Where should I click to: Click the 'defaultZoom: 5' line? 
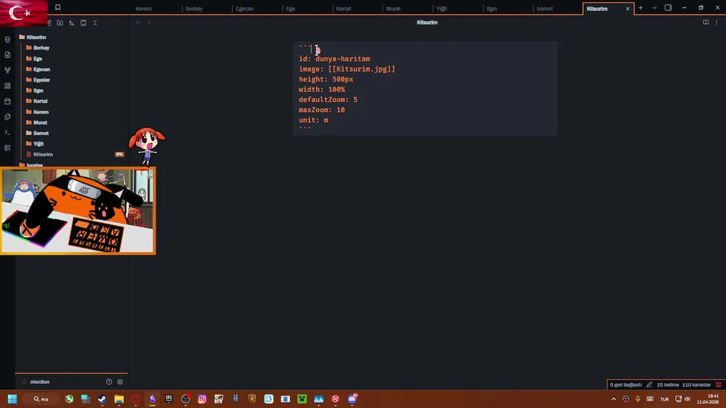(x=328, y=100)
